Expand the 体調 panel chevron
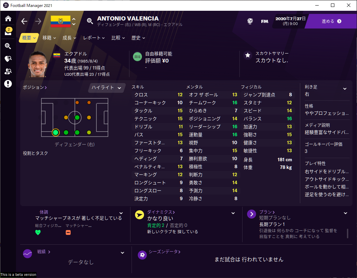Viewport: 357px width, 278px height. 121,213
